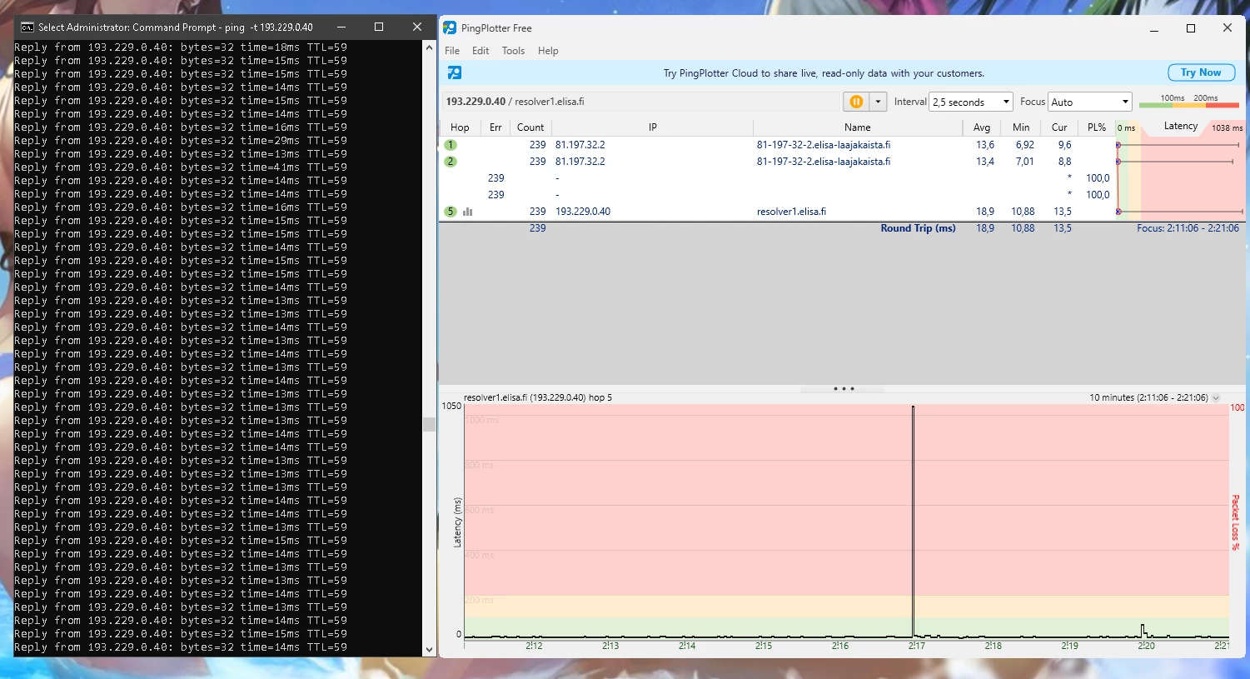Click the Err column header
This screenshot has height=679, width=1250.
[496, 127]
